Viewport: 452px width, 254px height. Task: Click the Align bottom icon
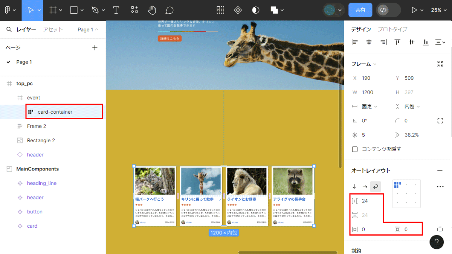pyautogui.click(x=426, y=42)
